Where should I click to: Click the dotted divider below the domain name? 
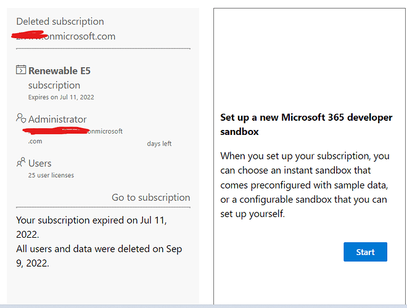pyautogui.click(x=103, y=48)
